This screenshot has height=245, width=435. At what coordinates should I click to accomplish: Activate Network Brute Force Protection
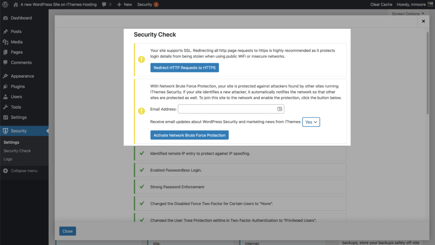coord(189,135)
